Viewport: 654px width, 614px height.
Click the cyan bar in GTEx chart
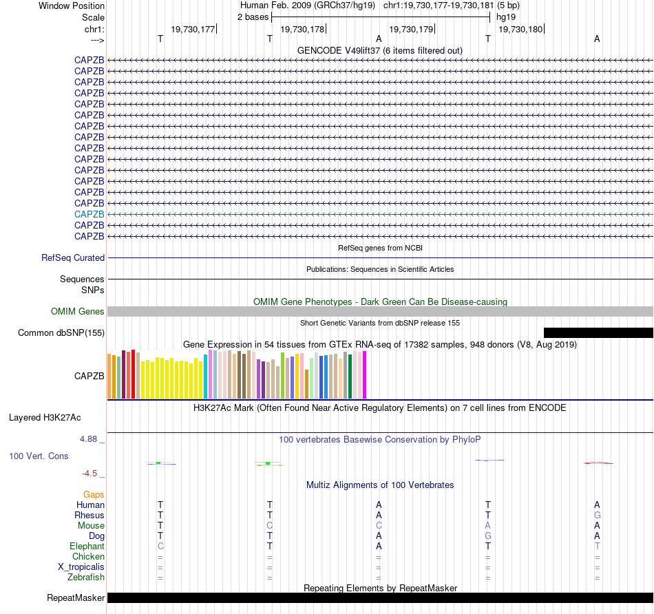point(206,377)
